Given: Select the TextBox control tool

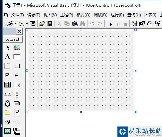Looking at the screenshot, I should coord(17,57).
